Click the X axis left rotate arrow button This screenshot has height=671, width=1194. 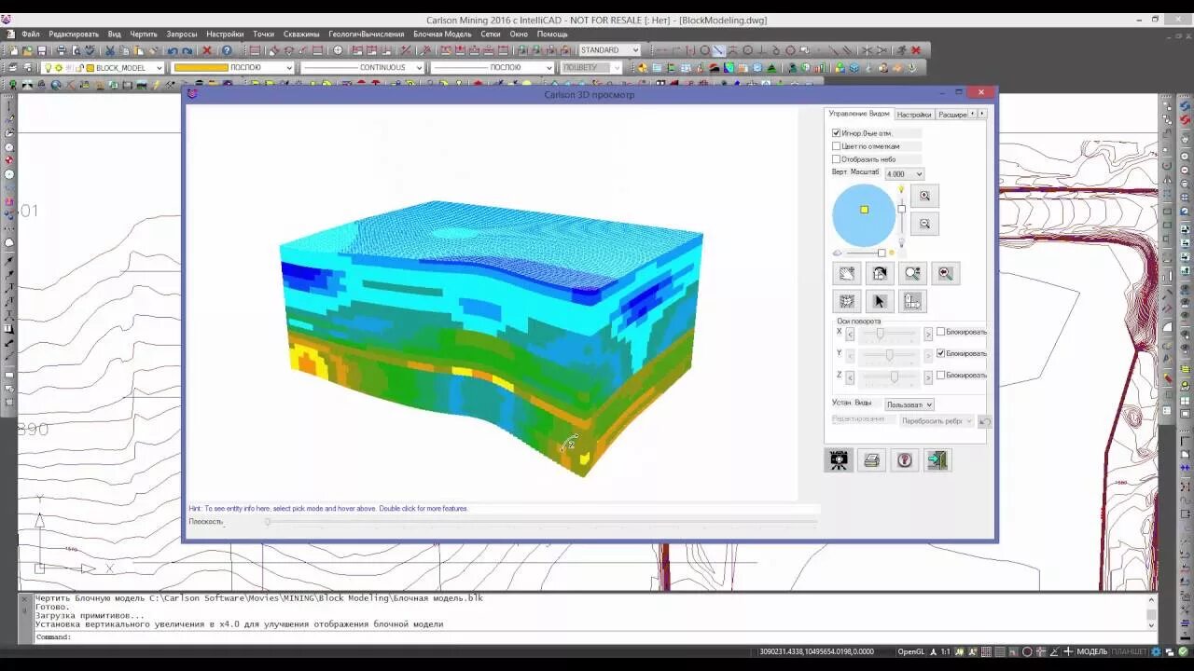(850, 333)
